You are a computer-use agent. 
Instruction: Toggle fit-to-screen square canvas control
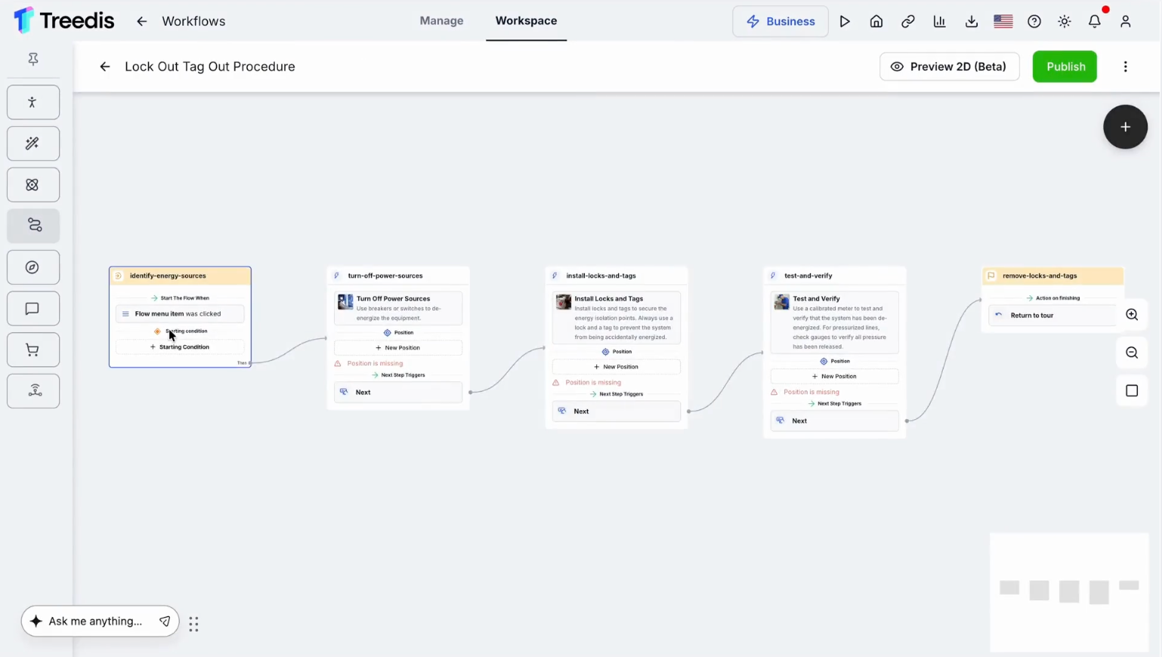1132,390
